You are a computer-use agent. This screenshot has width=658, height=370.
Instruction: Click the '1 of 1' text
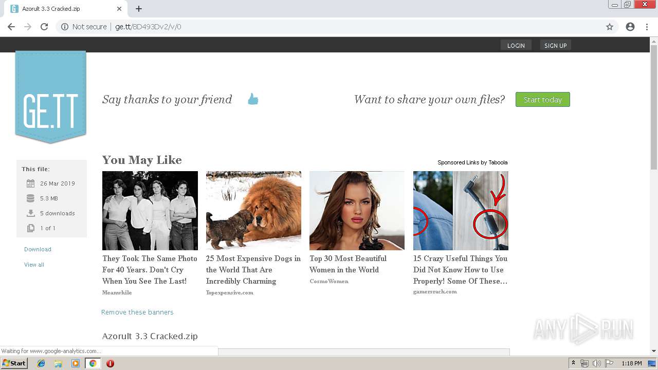pyautogui.click(x=48, y=228)
